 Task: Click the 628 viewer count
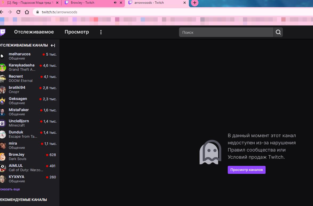click(53, 155)
